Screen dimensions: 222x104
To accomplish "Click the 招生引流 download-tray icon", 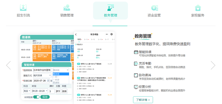I will (23, 7).
